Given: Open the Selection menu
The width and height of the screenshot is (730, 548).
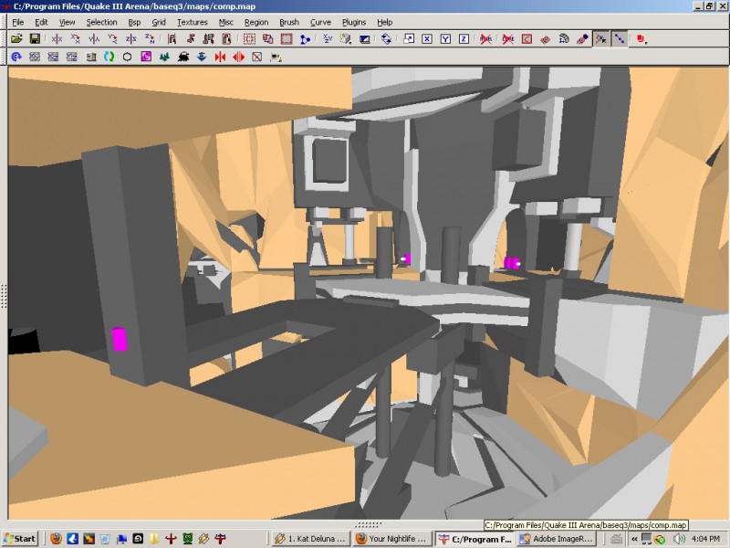Looking at the screenshot, I should point(101,22).
